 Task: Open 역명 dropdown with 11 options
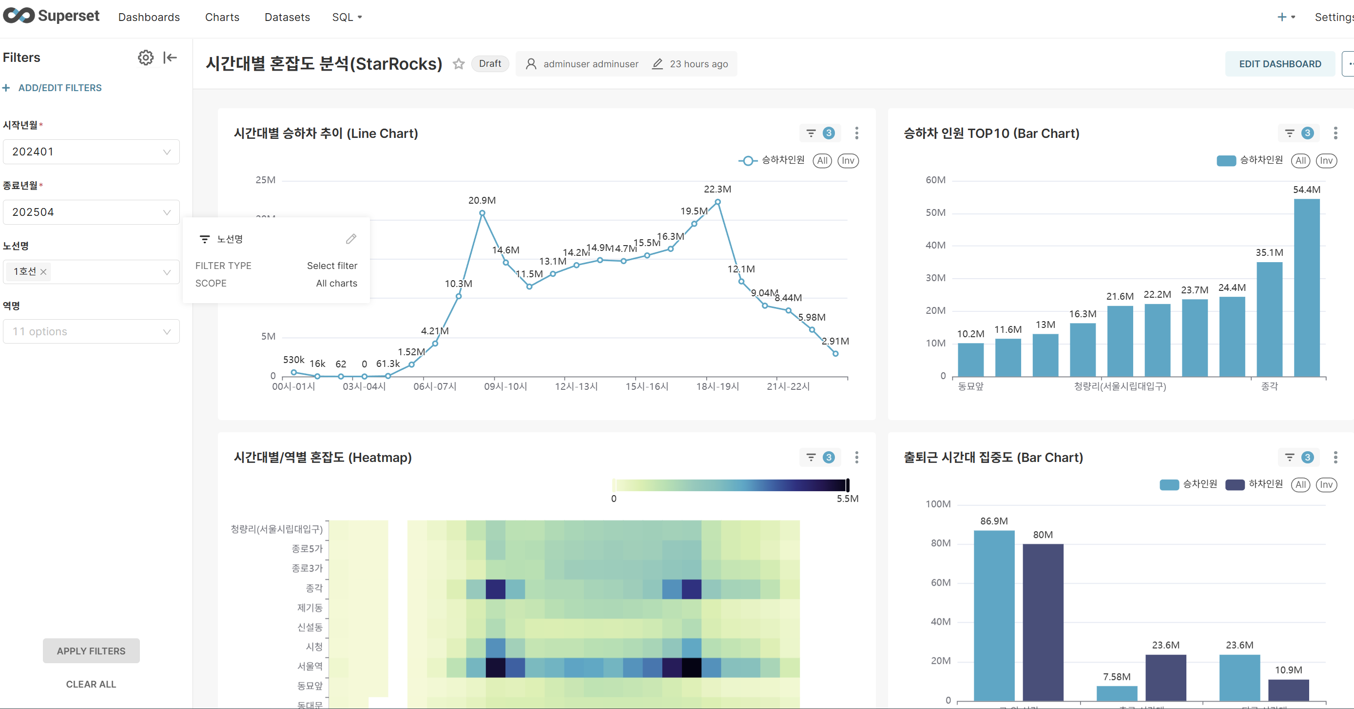tap(91, 332)
